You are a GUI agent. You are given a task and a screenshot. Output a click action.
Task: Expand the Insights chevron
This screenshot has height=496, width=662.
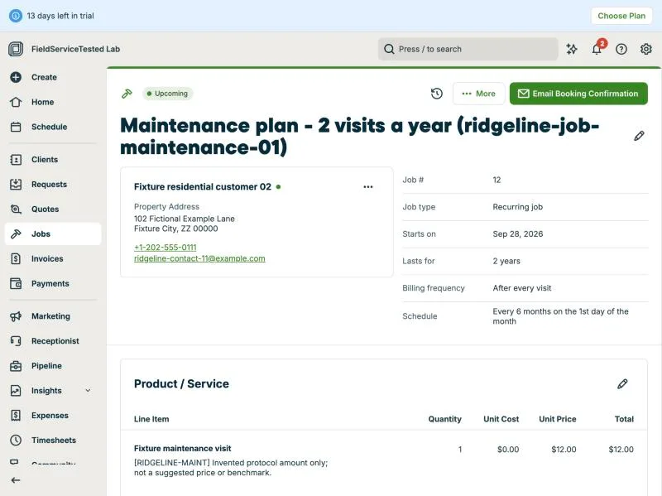(88, 390)
